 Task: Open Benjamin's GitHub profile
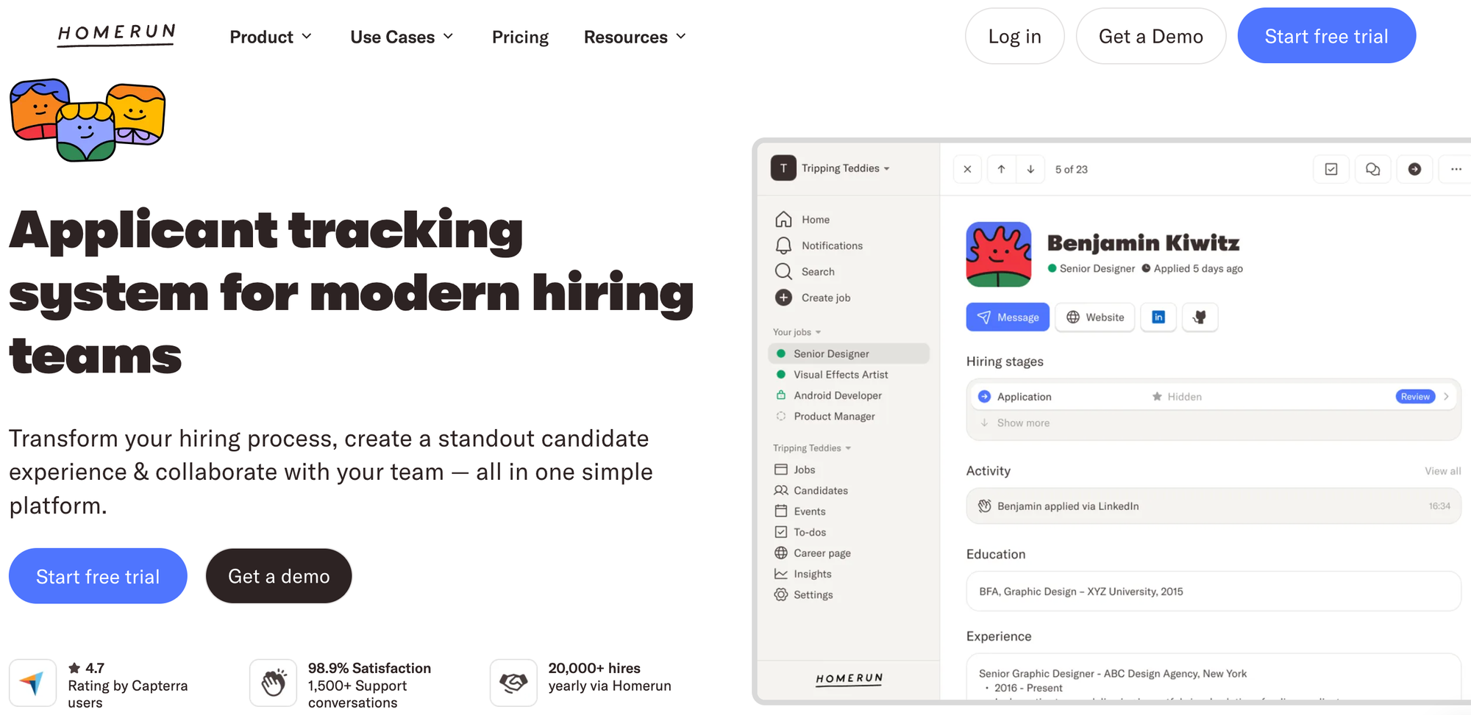pos(1200,317)
